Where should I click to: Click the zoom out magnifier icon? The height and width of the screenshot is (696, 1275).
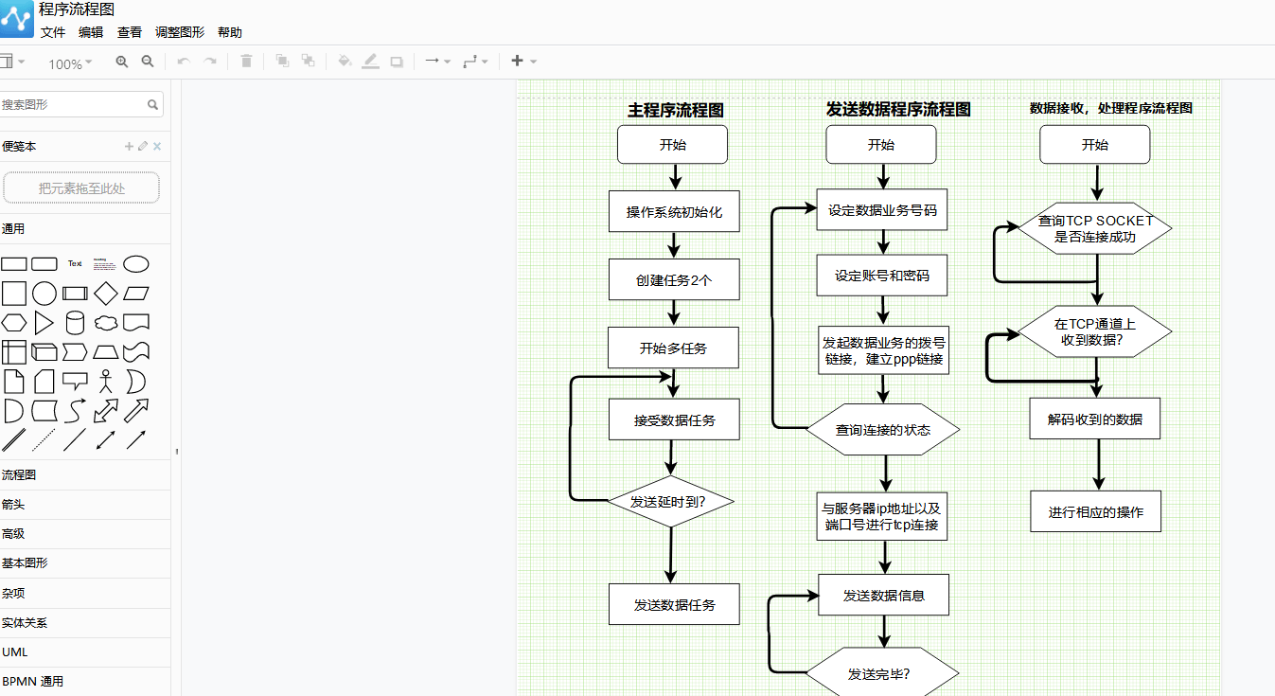pyautogui.click(x=148, y=62)
